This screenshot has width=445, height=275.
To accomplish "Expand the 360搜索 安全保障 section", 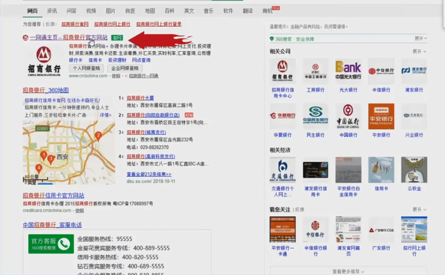I will (420, 38).
